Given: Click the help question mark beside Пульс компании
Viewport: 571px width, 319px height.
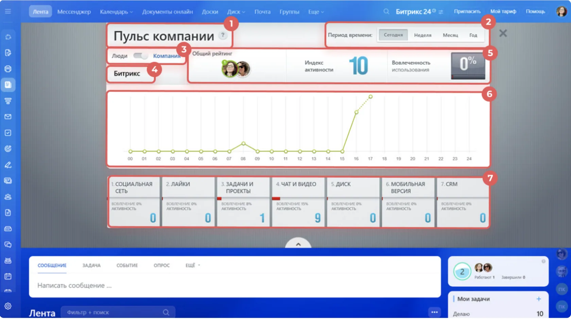Looking at the screenshot, I should tap(223, 35).
